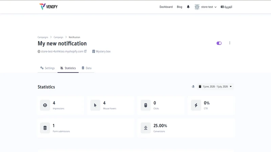Click the 0% CTR value

click(x=207, y=103)
